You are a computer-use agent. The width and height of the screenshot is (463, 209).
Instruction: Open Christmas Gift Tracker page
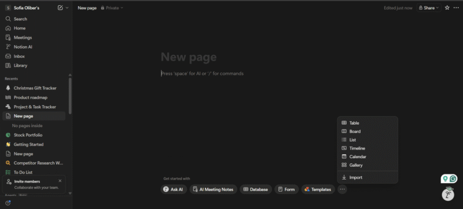point(34,88)
